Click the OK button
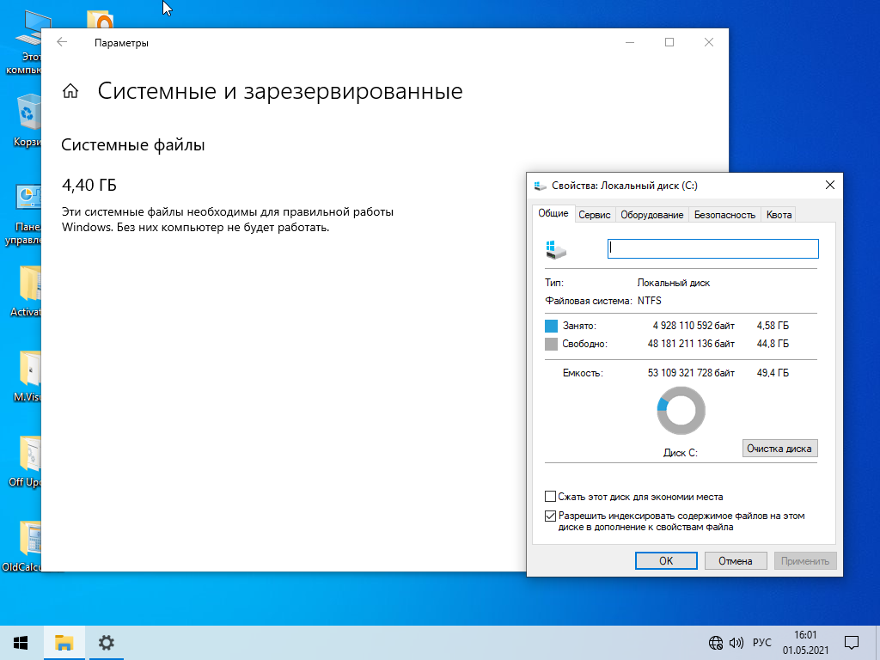The image size is (880, 660). (x=666, y=560)
